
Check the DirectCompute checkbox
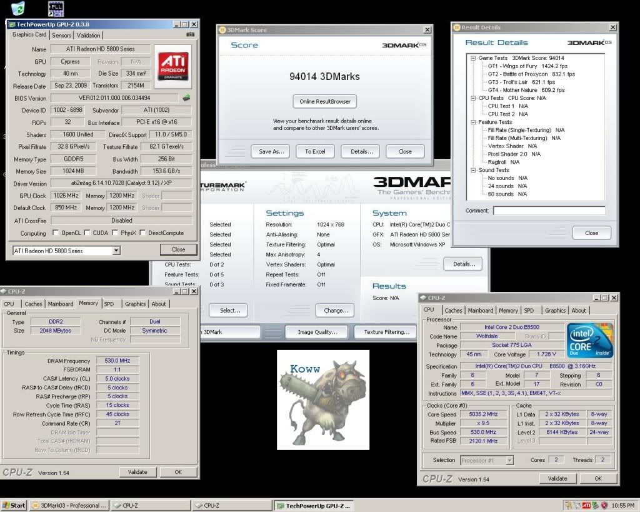pyautogui.click(x=143, y=233)
